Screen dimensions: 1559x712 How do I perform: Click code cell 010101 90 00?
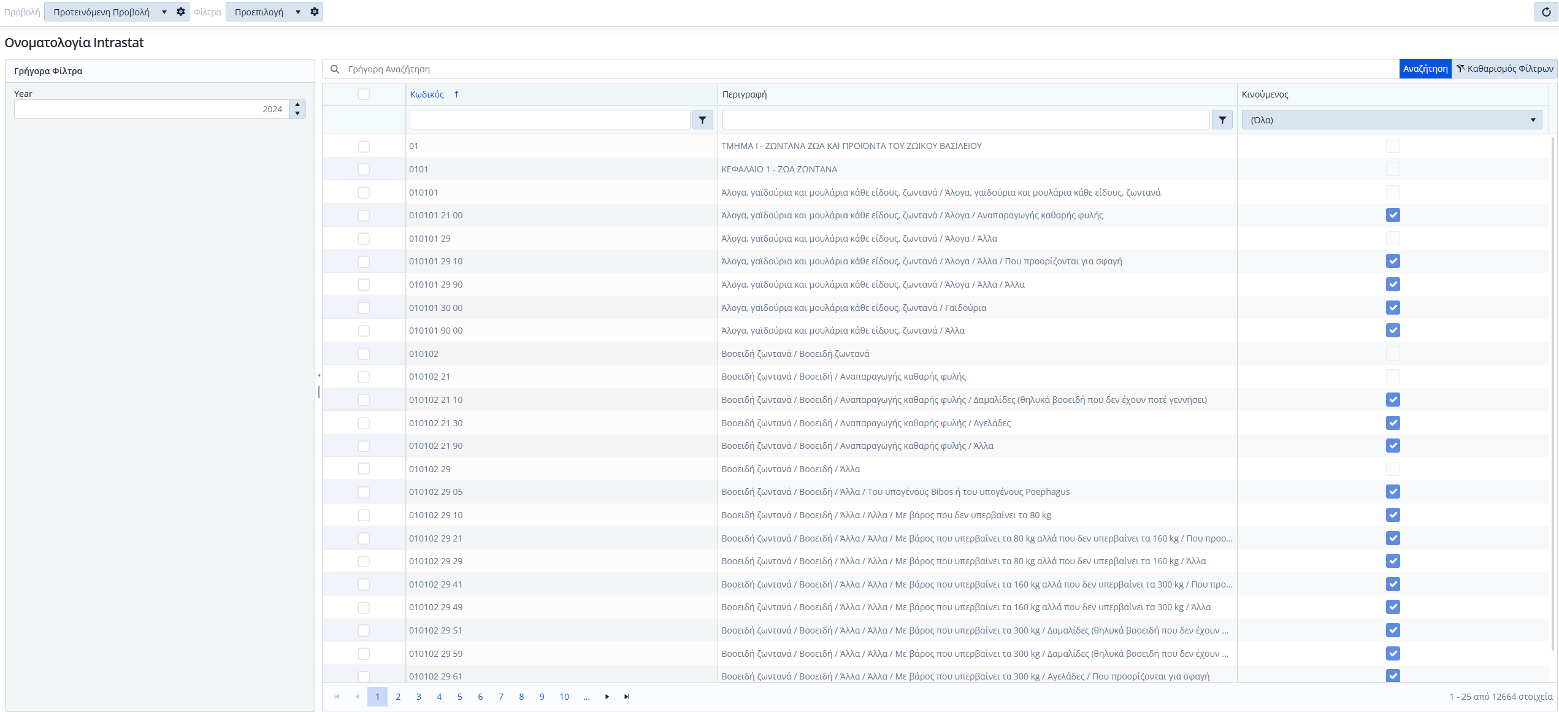[436, 331]
